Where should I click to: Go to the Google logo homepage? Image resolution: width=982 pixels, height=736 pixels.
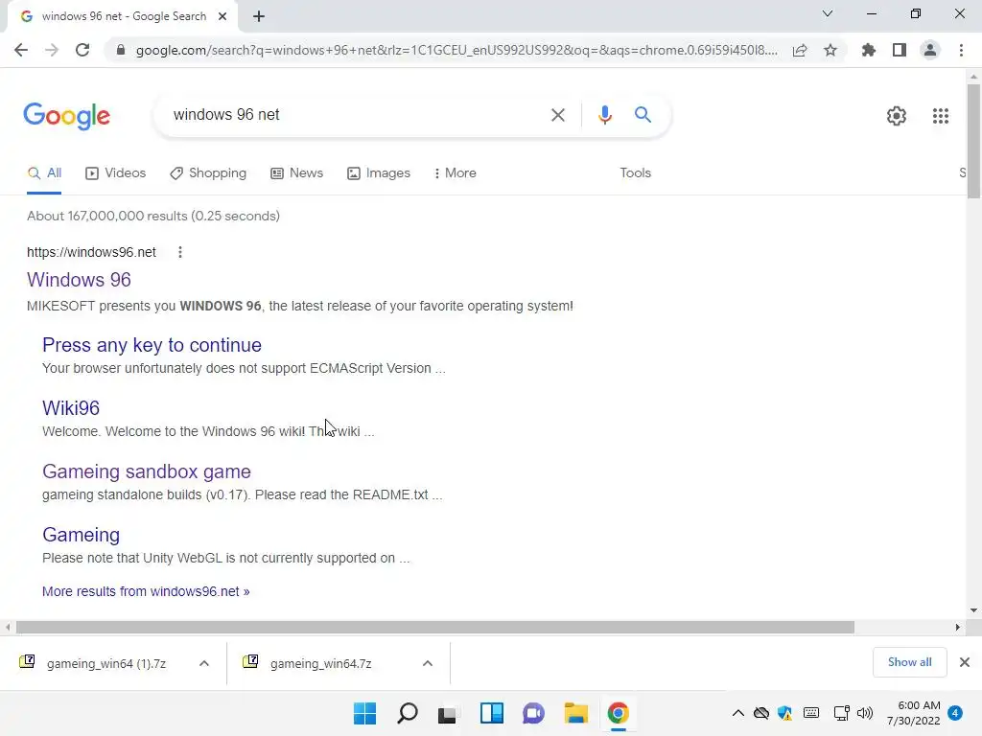pos(66,116)
